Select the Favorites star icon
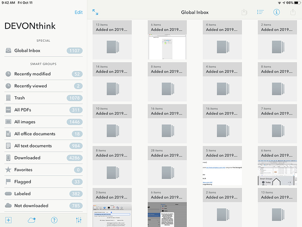302x227 pixels. pos(8,169)
